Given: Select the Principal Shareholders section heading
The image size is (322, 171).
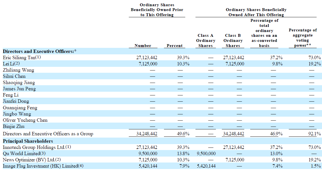Looking at the screenshot, I should (x=28, y=141).
